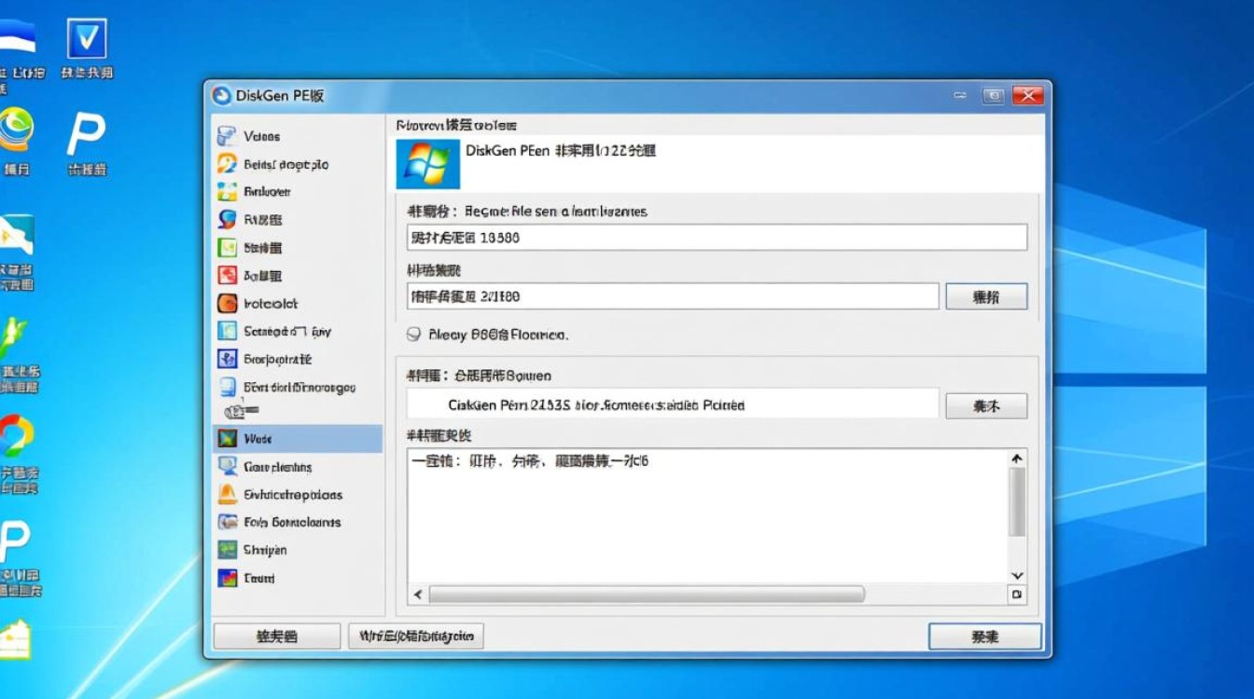Minimize the DiskGen PE window
Viewport: 1254px width, 699px height.
click(x=960, y=95)
